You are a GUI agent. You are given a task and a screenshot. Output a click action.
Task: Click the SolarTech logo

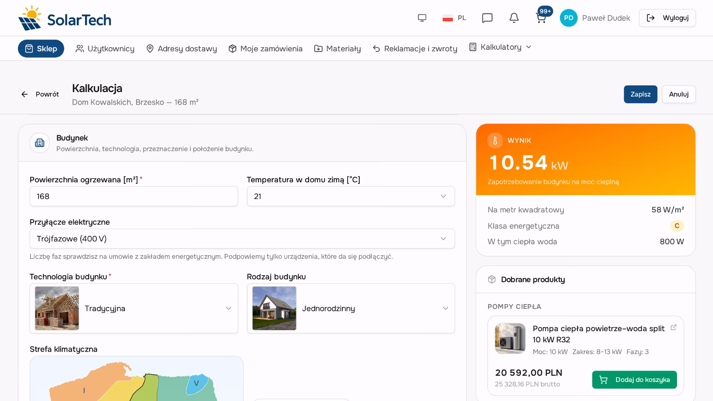coord(65,18)
